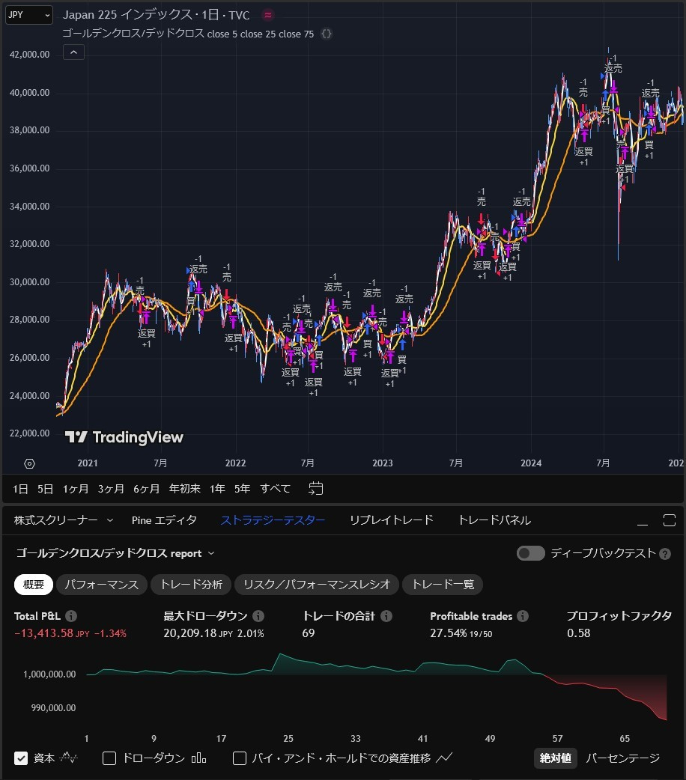Click the total trades value 69

[x=309, y=633]
